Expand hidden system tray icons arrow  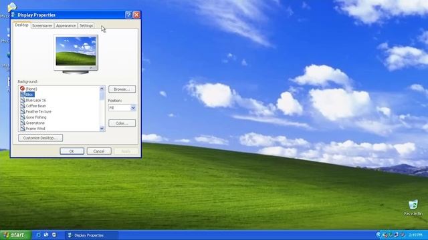(x=379, y=235)
